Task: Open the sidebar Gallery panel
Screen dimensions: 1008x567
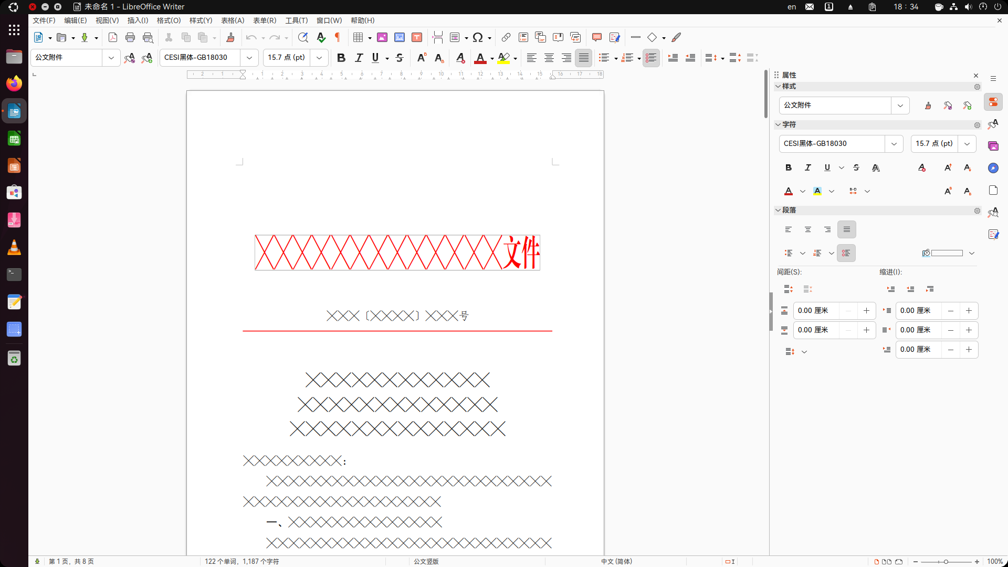Action: (x=993, y=146)
